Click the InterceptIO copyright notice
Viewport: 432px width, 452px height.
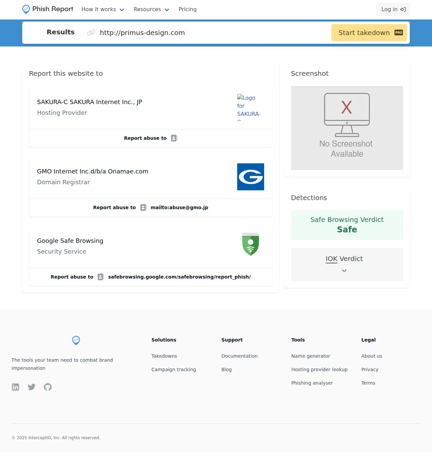click(56, 438)
